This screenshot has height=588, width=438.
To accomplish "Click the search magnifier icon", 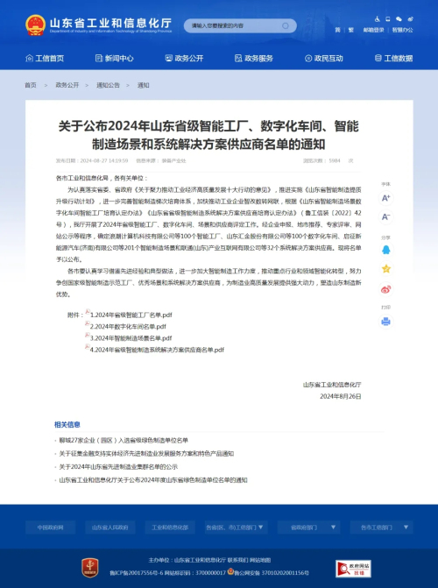I will (286, 26).
